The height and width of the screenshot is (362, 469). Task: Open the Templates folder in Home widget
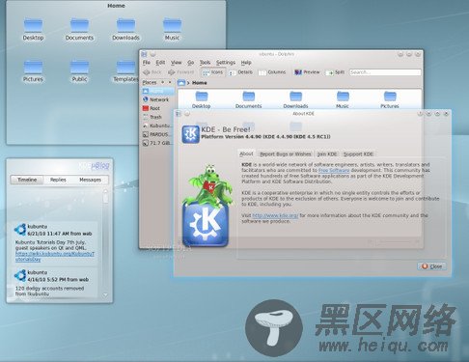125,71
